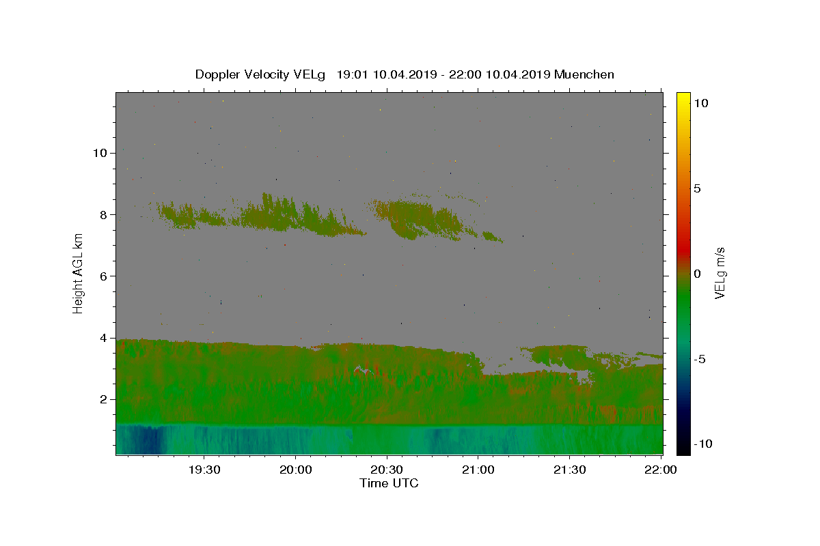Click the colorbar value "-5"
The image size is (820, 546).
tap(699, 359)
